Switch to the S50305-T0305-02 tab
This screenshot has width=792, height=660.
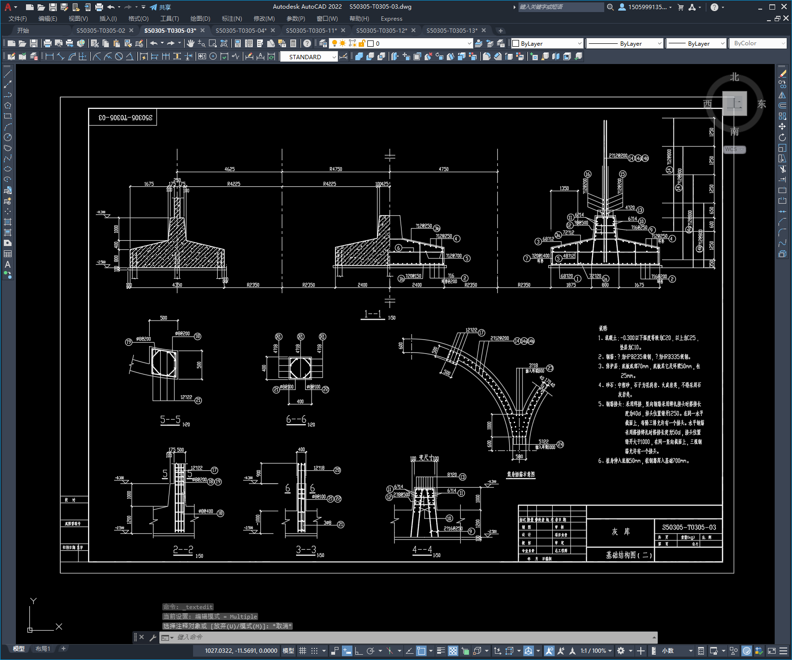pyautogui.click(x=101, y=30)
